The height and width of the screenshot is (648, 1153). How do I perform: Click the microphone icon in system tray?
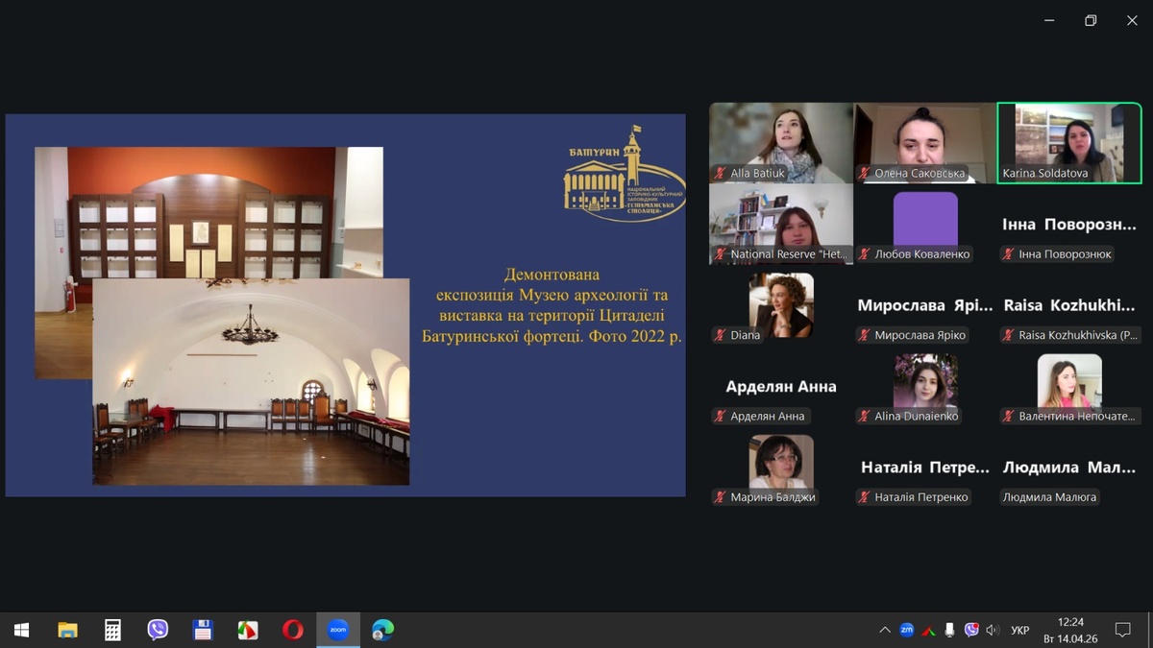tap(949, 630)
